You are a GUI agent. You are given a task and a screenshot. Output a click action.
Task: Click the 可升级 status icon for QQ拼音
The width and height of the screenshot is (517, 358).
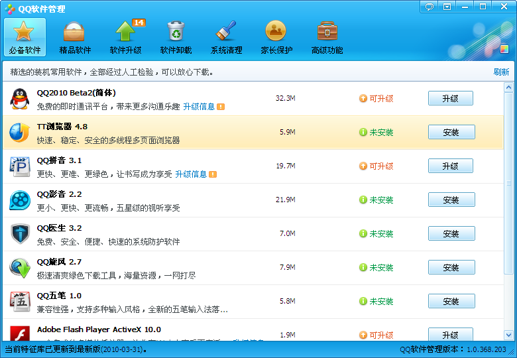click(363, 166)
